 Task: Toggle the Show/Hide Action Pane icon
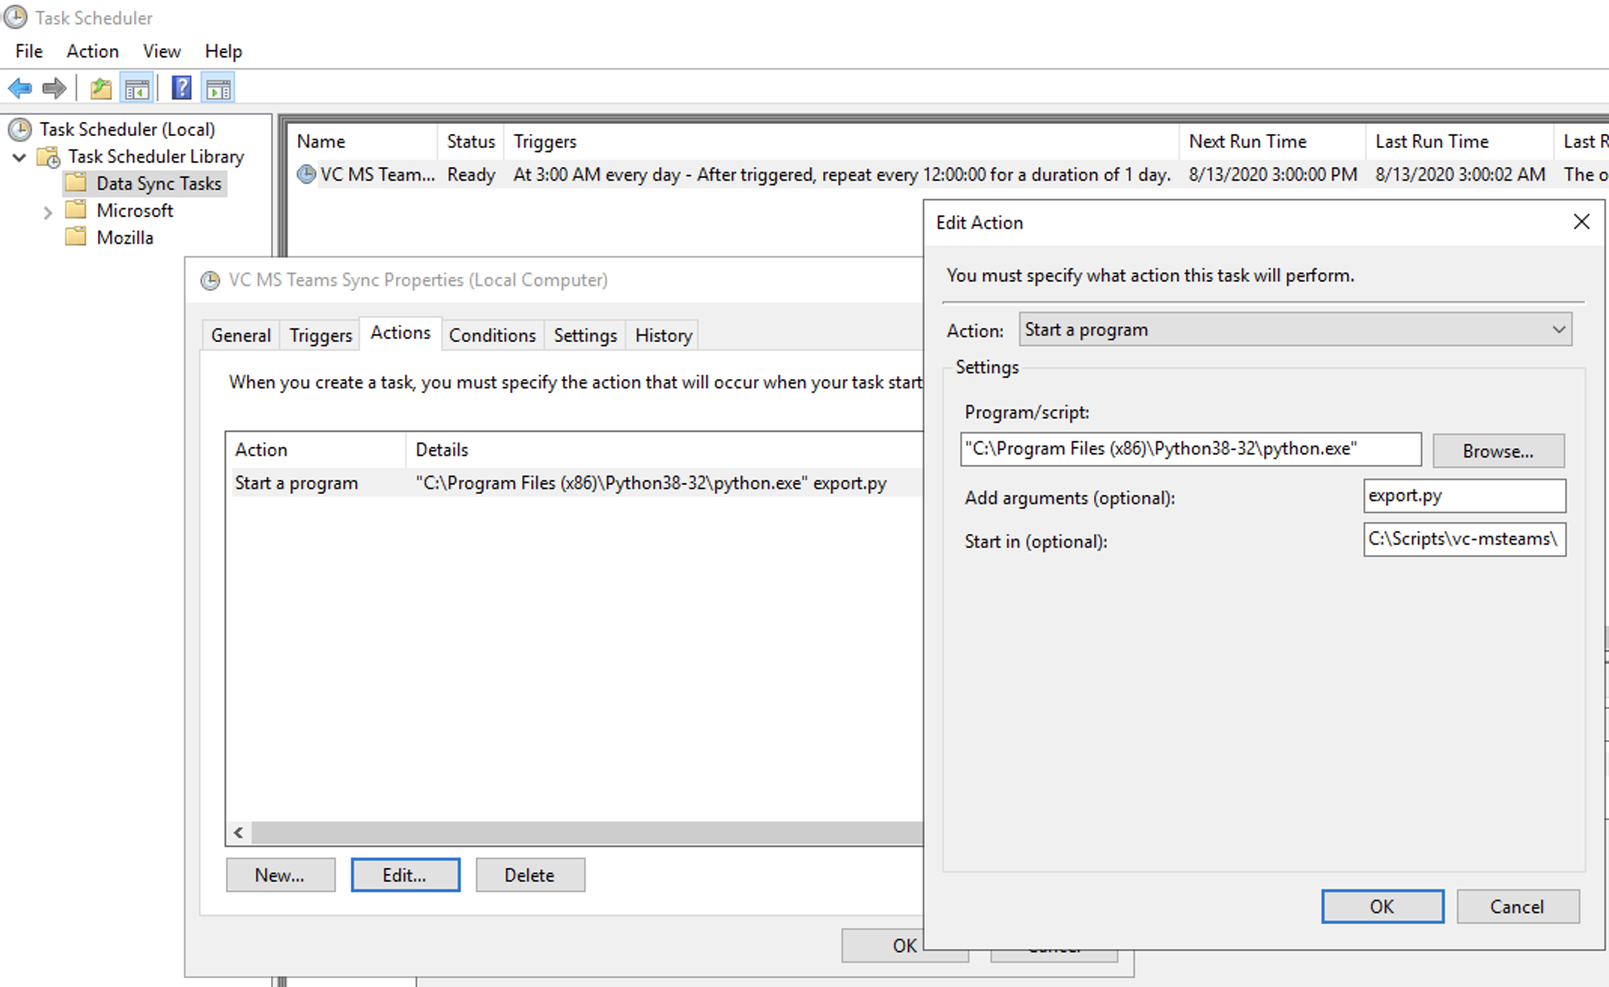[218, 89]
